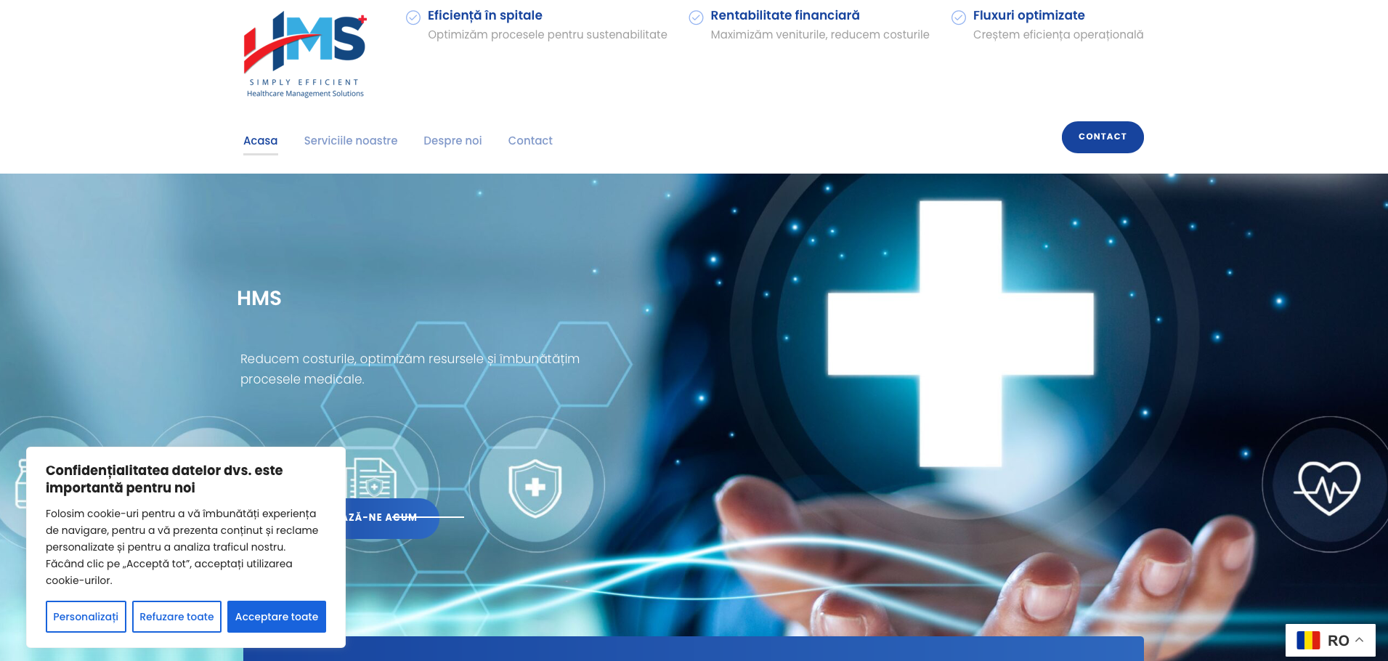Click the checkmark icon beside Fluxuri optimizate
This screenshot has width=1388, height=661.
[x=957, y=16]
